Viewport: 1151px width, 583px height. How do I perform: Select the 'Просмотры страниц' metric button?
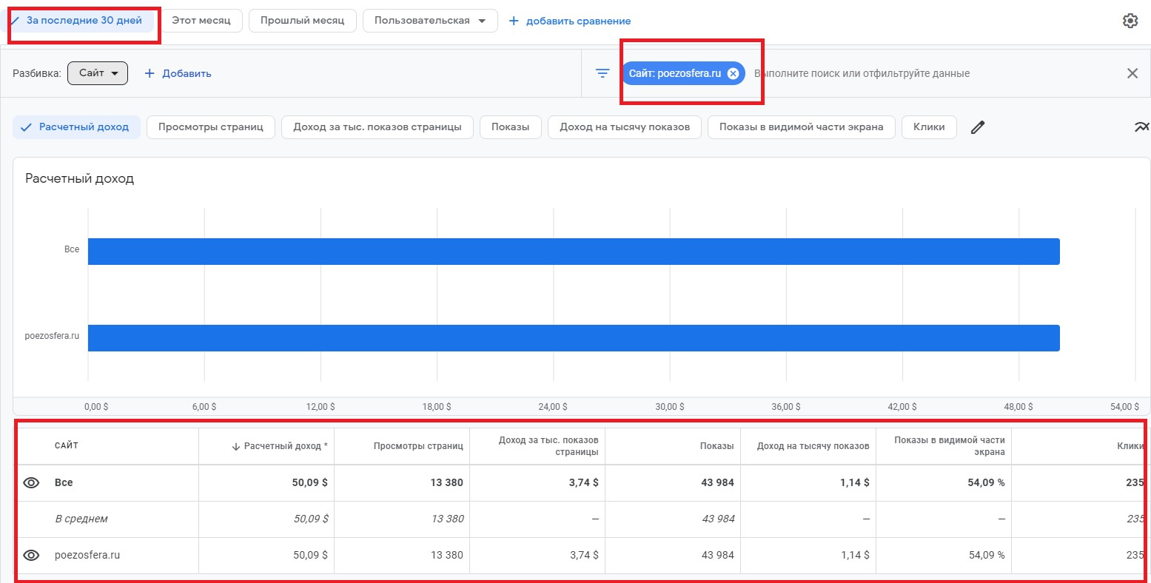(x=211, y=127)
